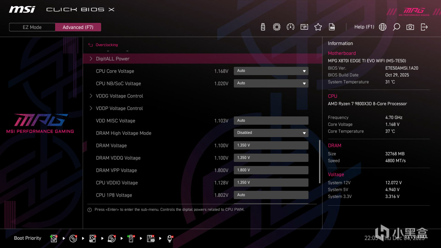Select the USB optical disc boot icon

pyautogui.click(x=112, y=238)
